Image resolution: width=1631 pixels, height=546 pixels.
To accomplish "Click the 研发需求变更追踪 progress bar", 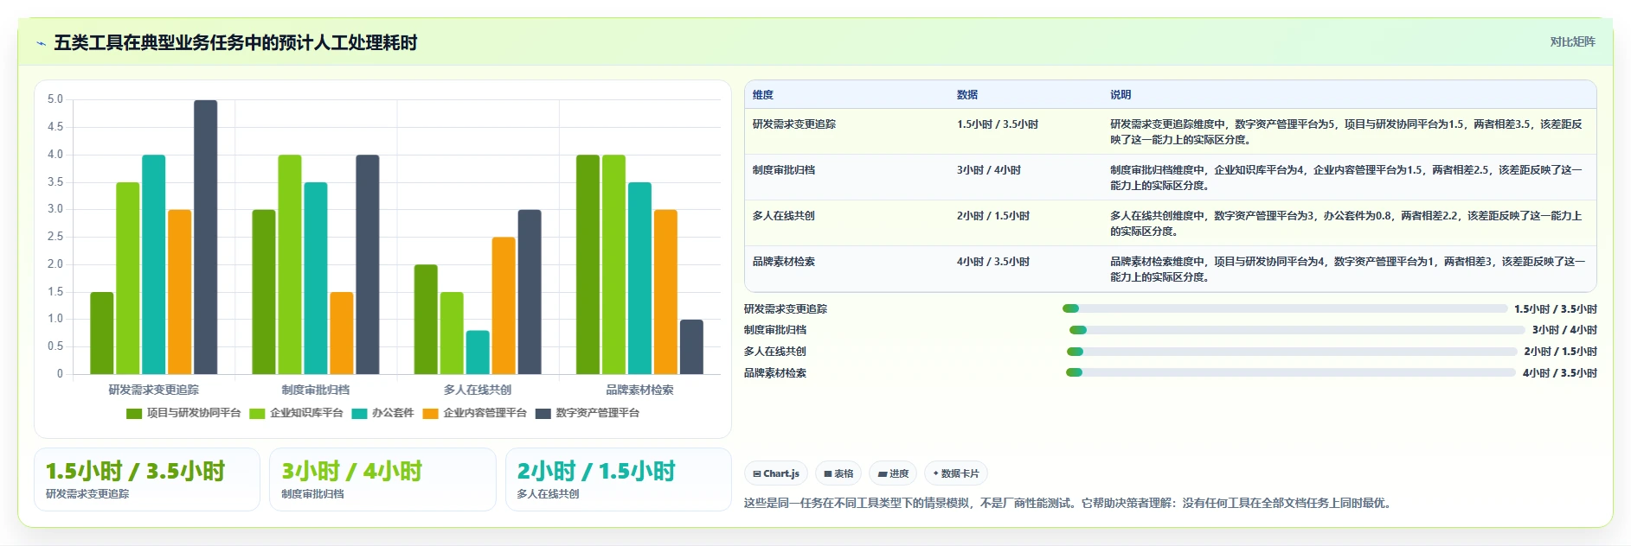I will (x=1285, y=308).
